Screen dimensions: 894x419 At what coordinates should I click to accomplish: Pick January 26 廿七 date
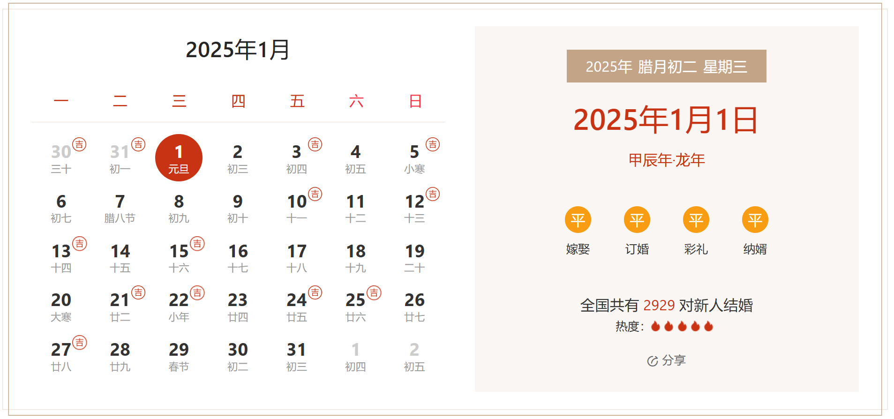pyautogui.click(x=414, y=307)
